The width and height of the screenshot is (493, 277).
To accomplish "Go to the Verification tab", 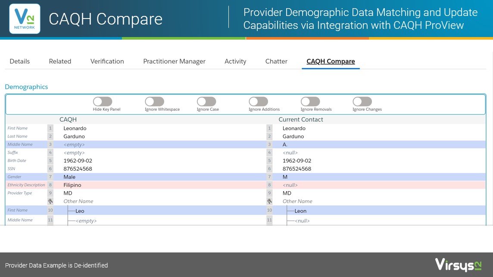I will [x=107, y=61].
